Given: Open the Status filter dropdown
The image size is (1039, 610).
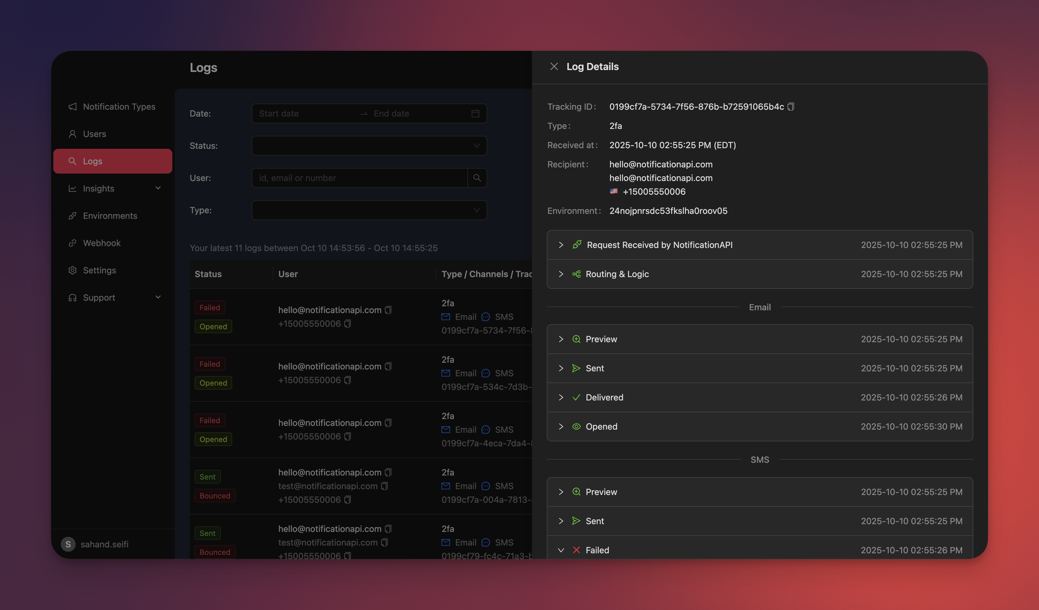Looking at the screenshot, I should click(x=369, y=145).
